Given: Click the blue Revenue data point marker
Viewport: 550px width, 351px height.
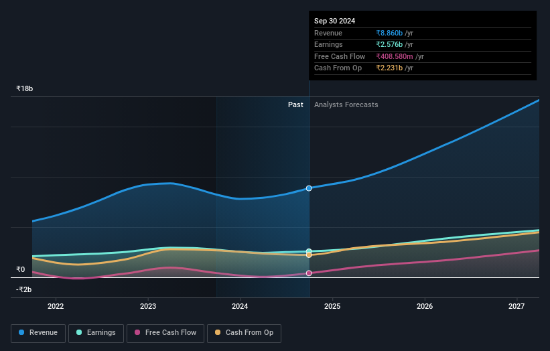Looking at the screenshot, I should [x=309, y=188].
